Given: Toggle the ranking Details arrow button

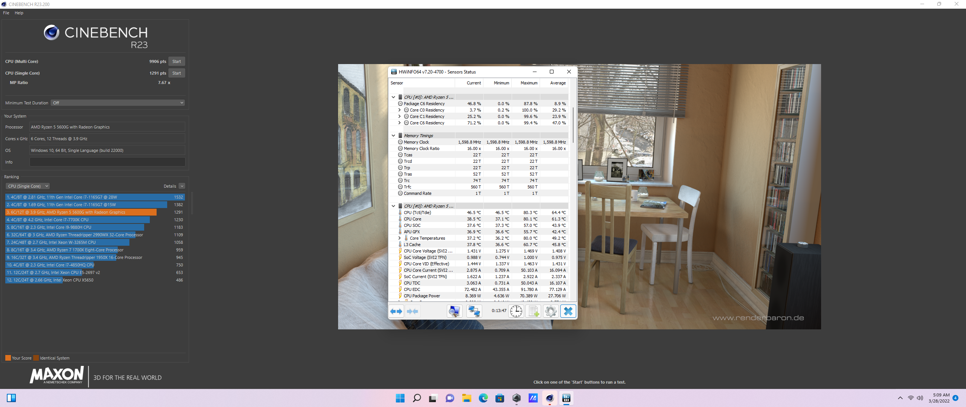Looking at the screenshot, I should tap(182, 186).
